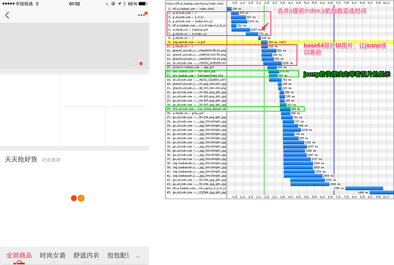Tap the 吐血推荐 subtitle

51,160
